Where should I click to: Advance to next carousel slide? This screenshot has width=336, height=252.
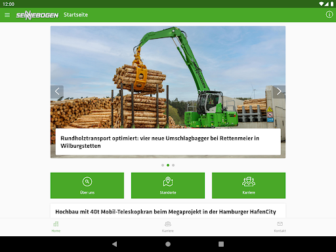coord(279,91)
